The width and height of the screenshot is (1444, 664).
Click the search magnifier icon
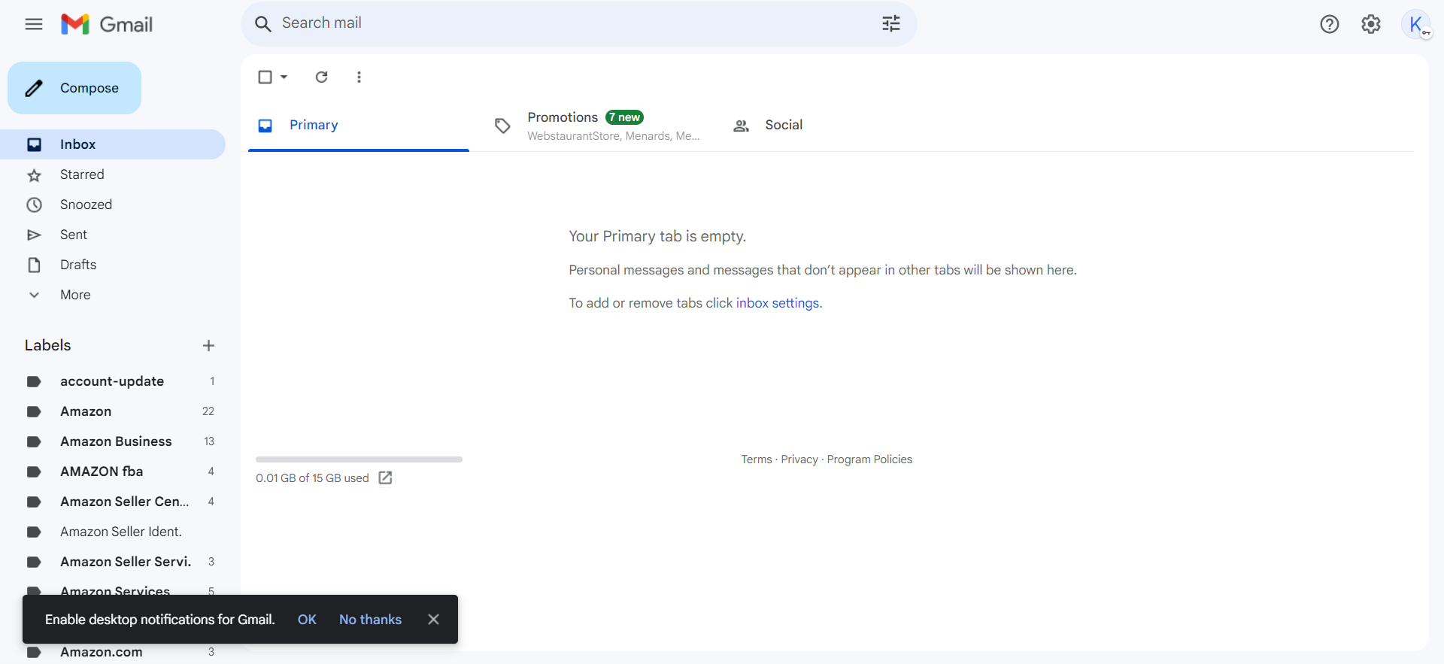pyautogui.click(x=262, y=24)
